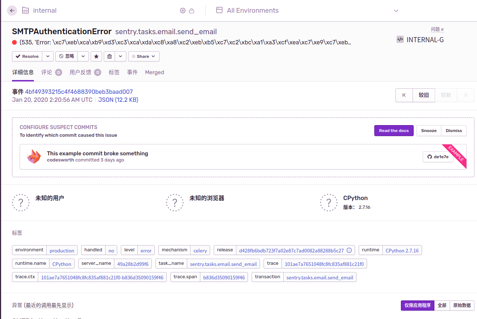Open the environment chevron at top right
Image resolution: width=477 pixels, height=319 pixels.
[x=396, y=11]
